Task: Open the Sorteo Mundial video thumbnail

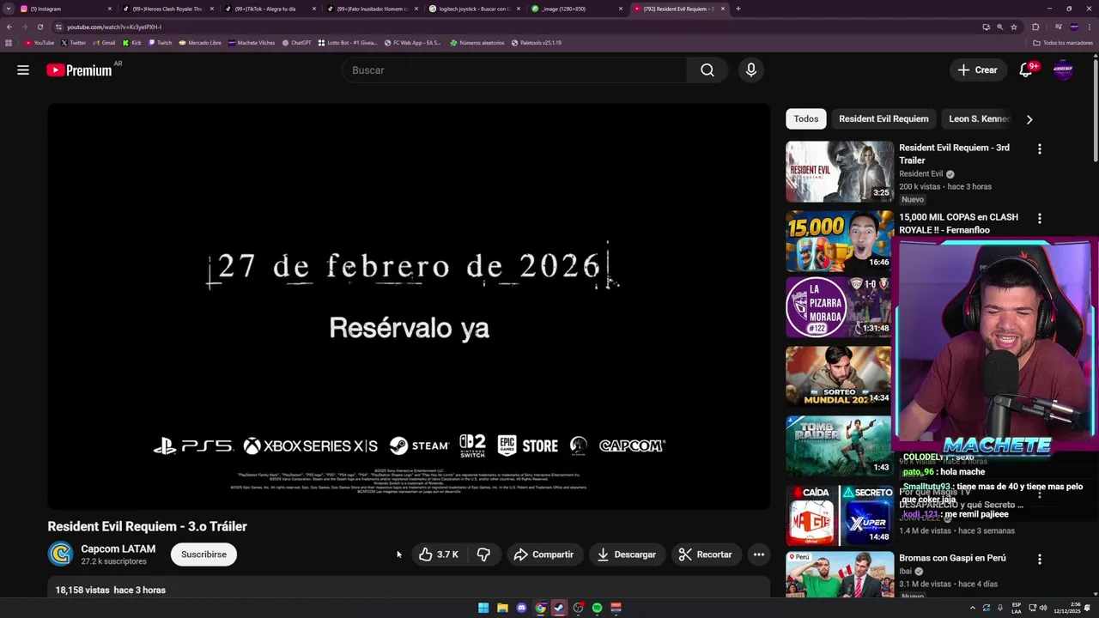Action: coord(840,377)
